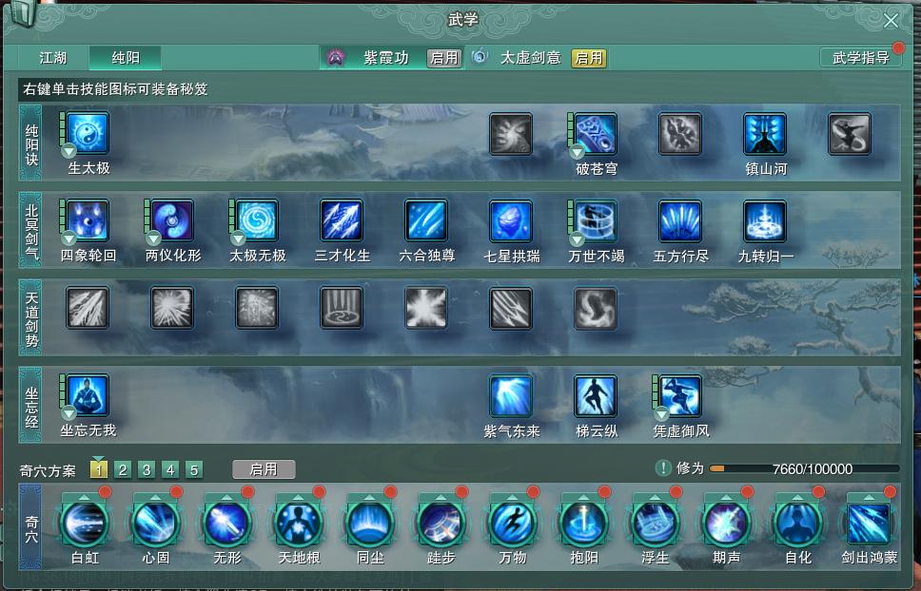This screenshot has height=591, width=921.
Task: Expand the arrow under 两仪化形 icon
Action: click(x=153, y=238)
